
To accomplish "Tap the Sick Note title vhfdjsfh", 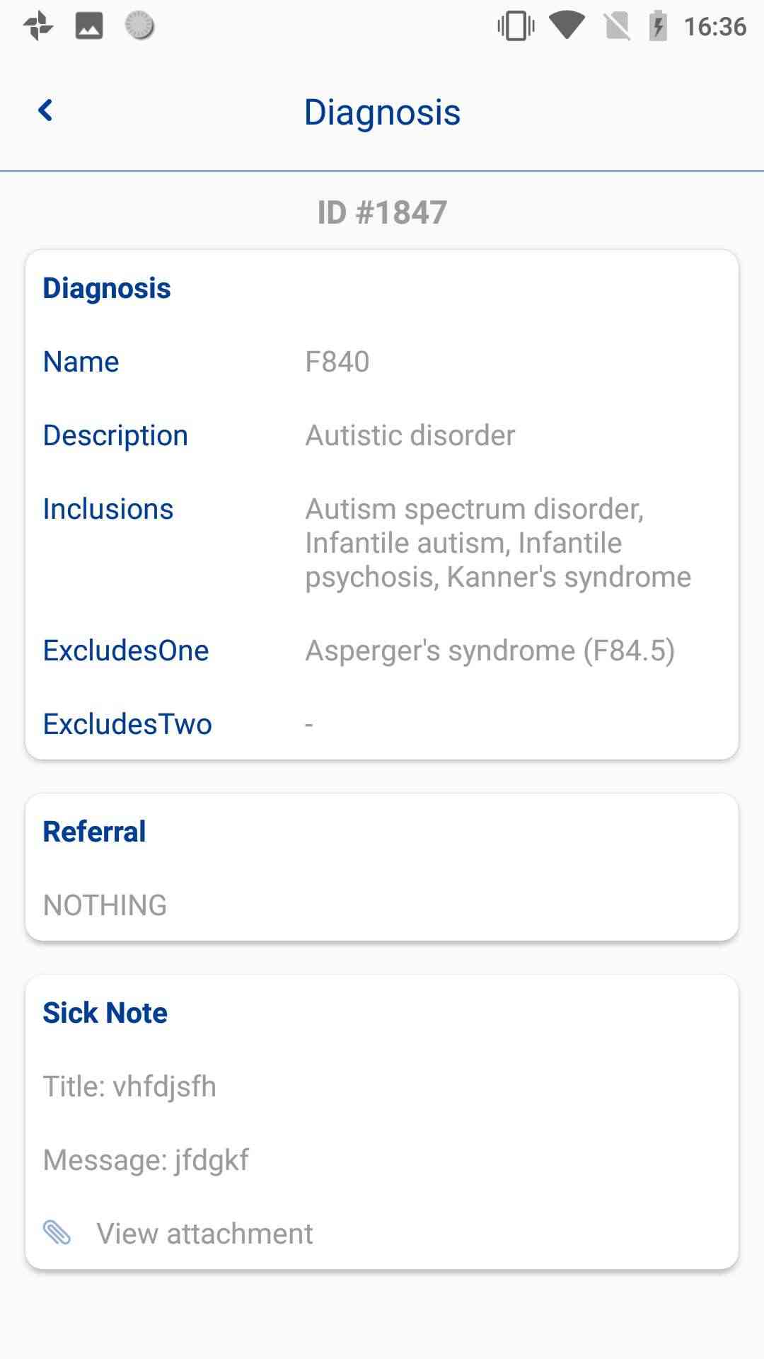I will click(x=129, y=1086).
